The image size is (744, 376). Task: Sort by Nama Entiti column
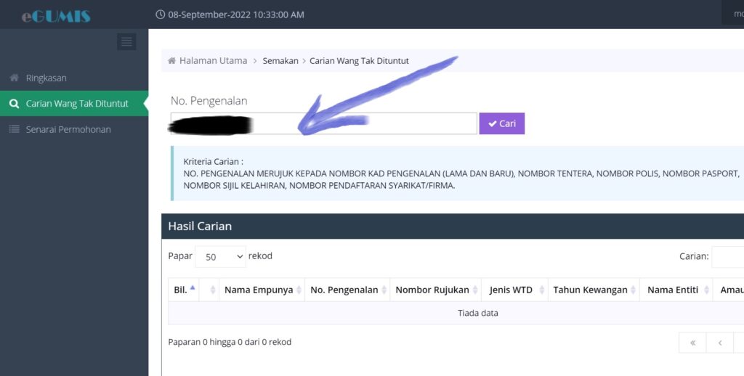tap(676, 290)
